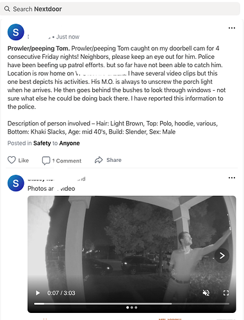Go to next media with the arrow

[x=222, y=255]
